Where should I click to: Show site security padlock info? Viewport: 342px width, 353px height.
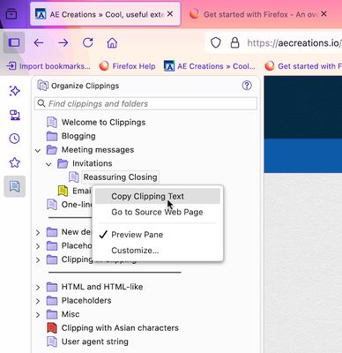tap(234, 43)
